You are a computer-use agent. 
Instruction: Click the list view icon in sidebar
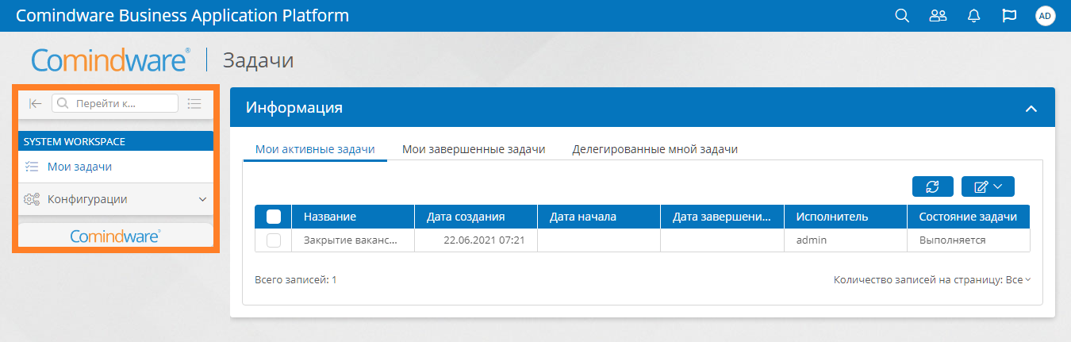[x=194, y=103]
